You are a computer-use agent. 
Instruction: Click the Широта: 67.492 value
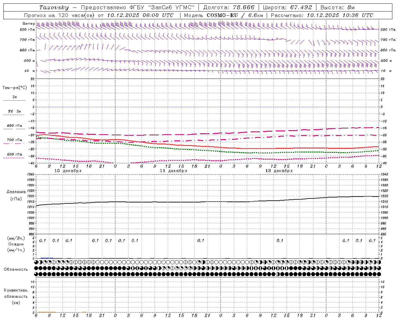(287, 7)
